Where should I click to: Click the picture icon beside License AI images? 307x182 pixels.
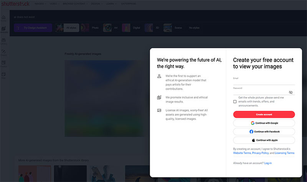click(x=159, y=110)
